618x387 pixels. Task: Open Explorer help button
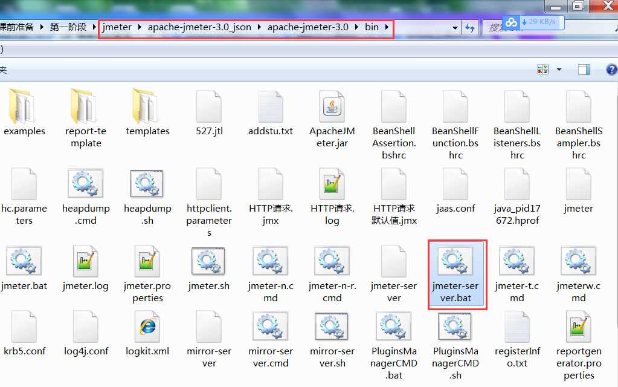[x=611, y=70]
